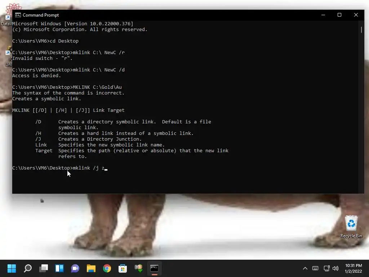The image size is (369, 277).
Task: Click '(c) Microsoft Corporation. All rights reserved.'
Action: (x=80, y=30)
